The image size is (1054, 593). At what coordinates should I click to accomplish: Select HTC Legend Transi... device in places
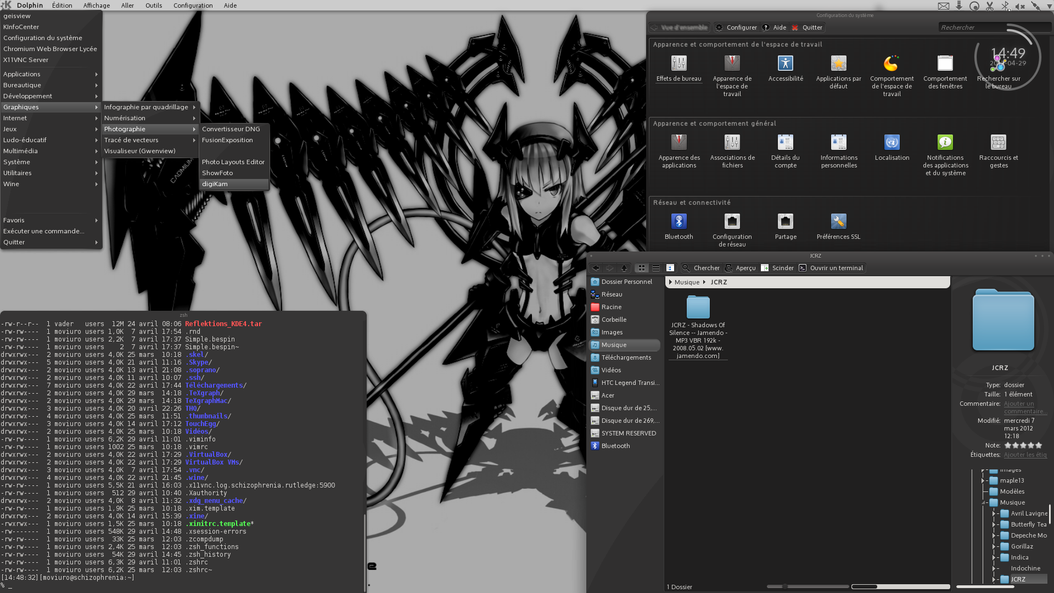coord(624,383)
